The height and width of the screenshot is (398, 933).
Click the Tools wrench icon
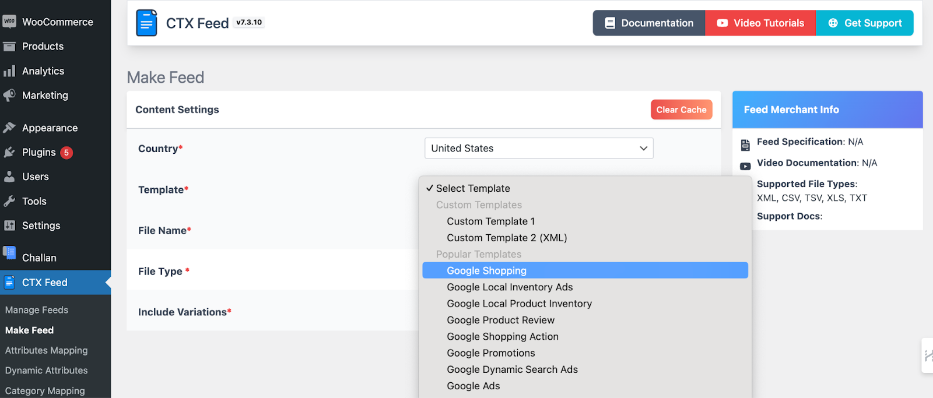[x=9, y=201]
